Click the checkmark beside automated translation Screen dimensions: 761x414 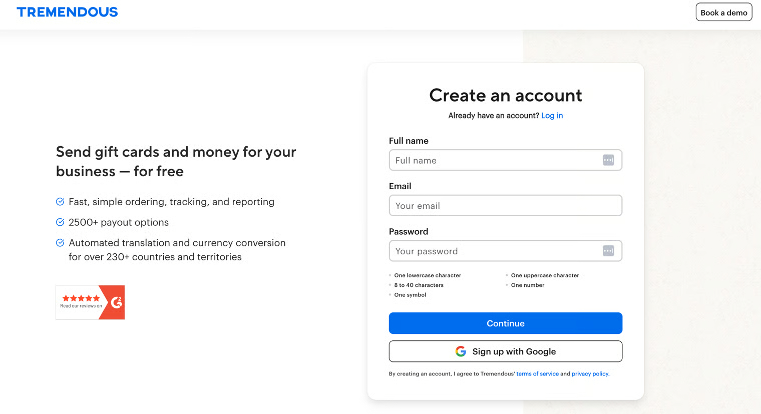click(x=60, y=243)
